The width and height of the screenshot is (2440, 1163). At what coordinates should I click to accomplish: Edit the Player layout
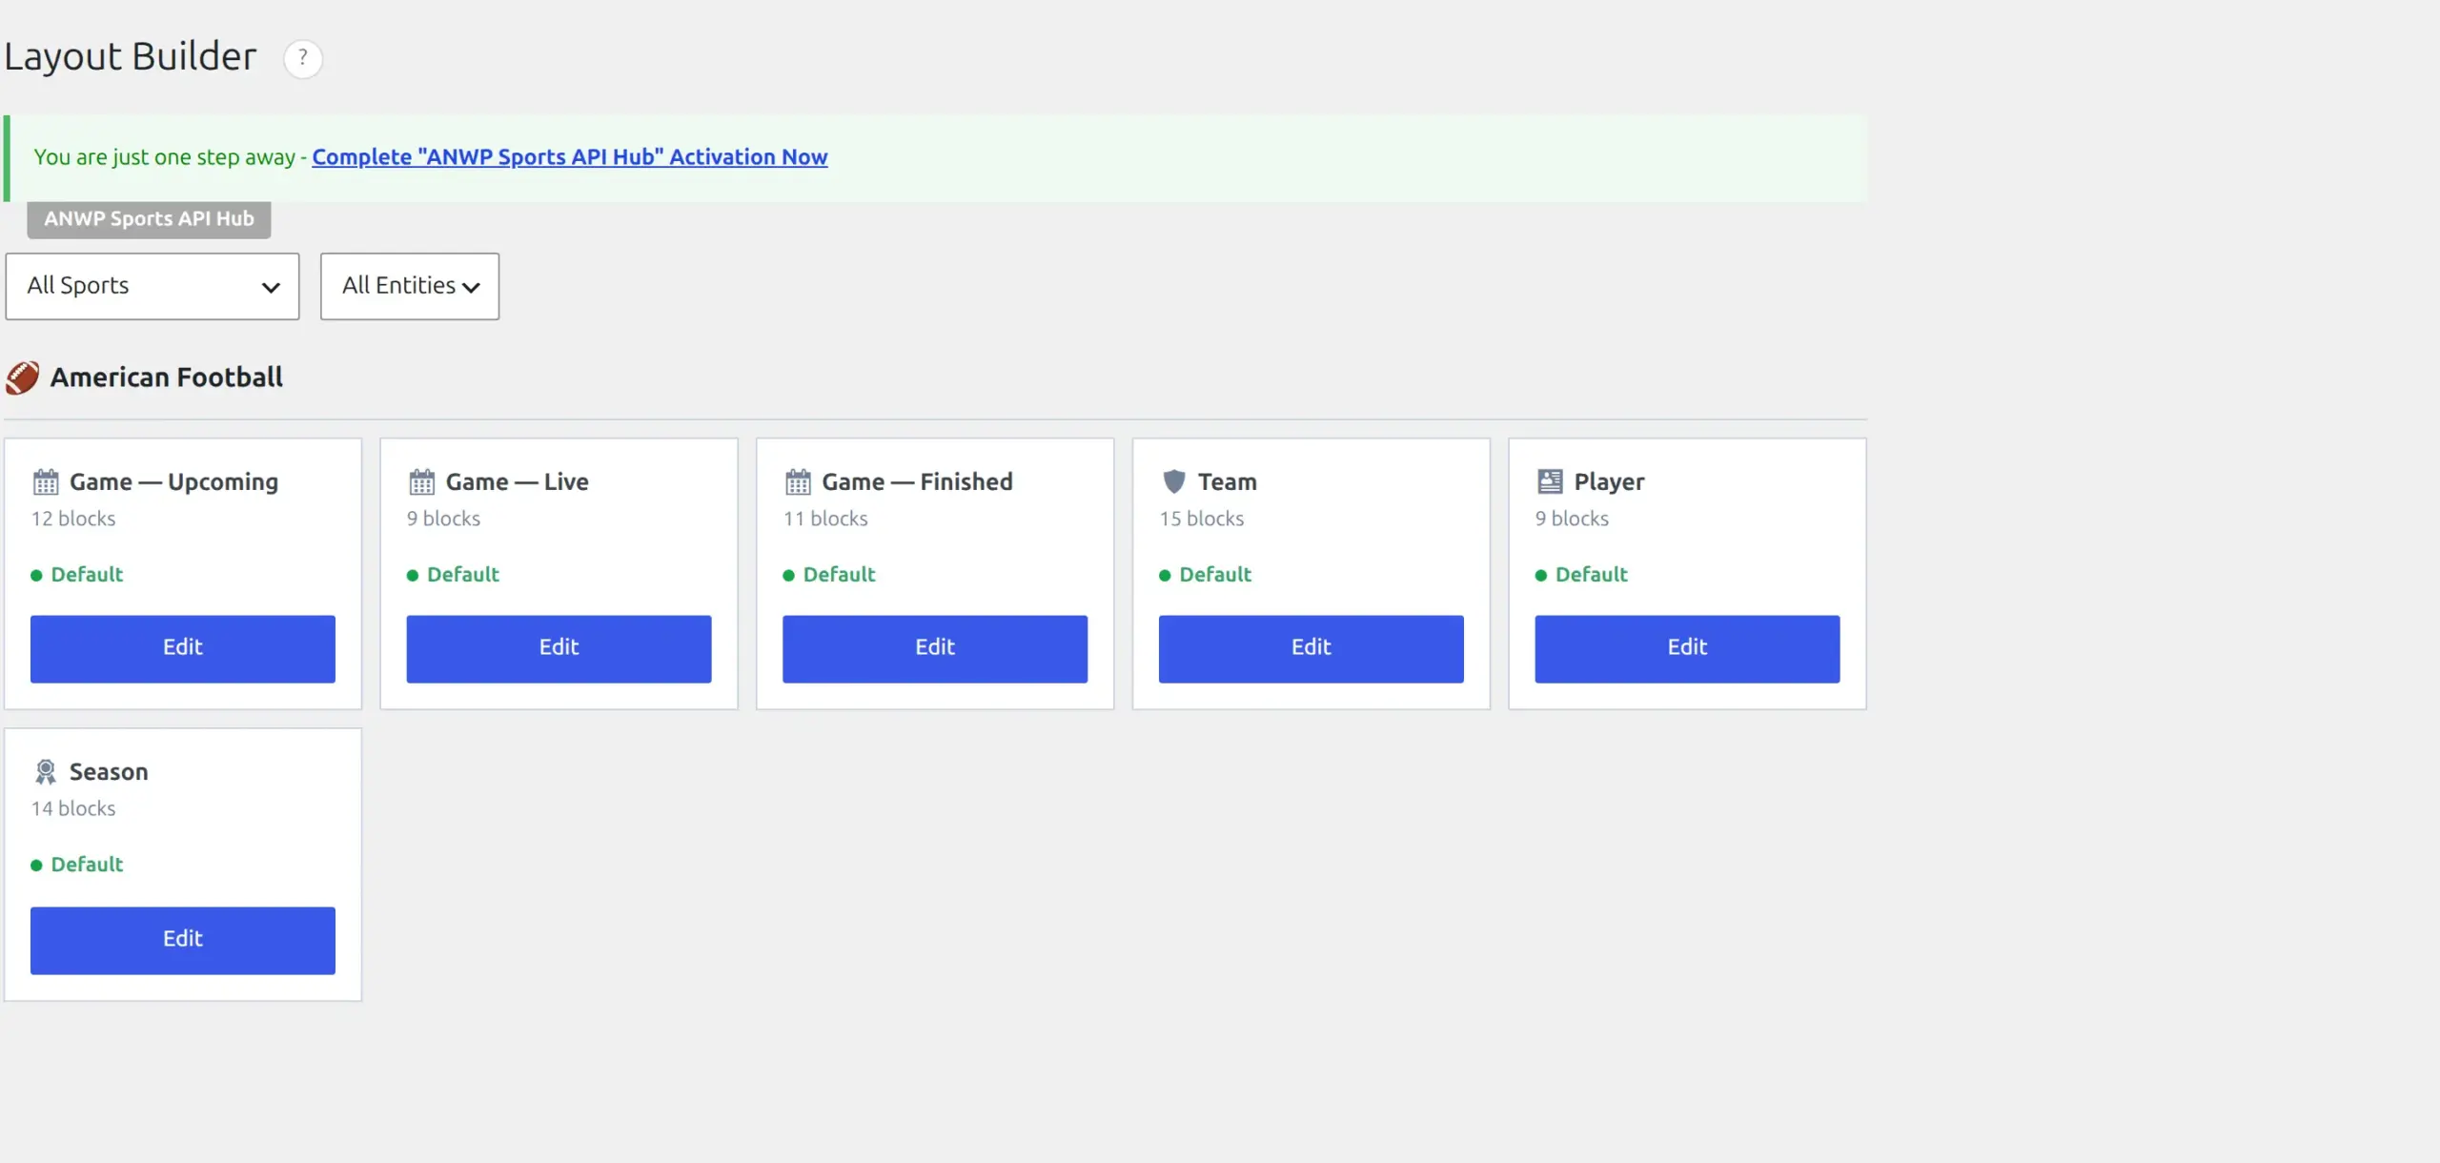pos(1687,648)
